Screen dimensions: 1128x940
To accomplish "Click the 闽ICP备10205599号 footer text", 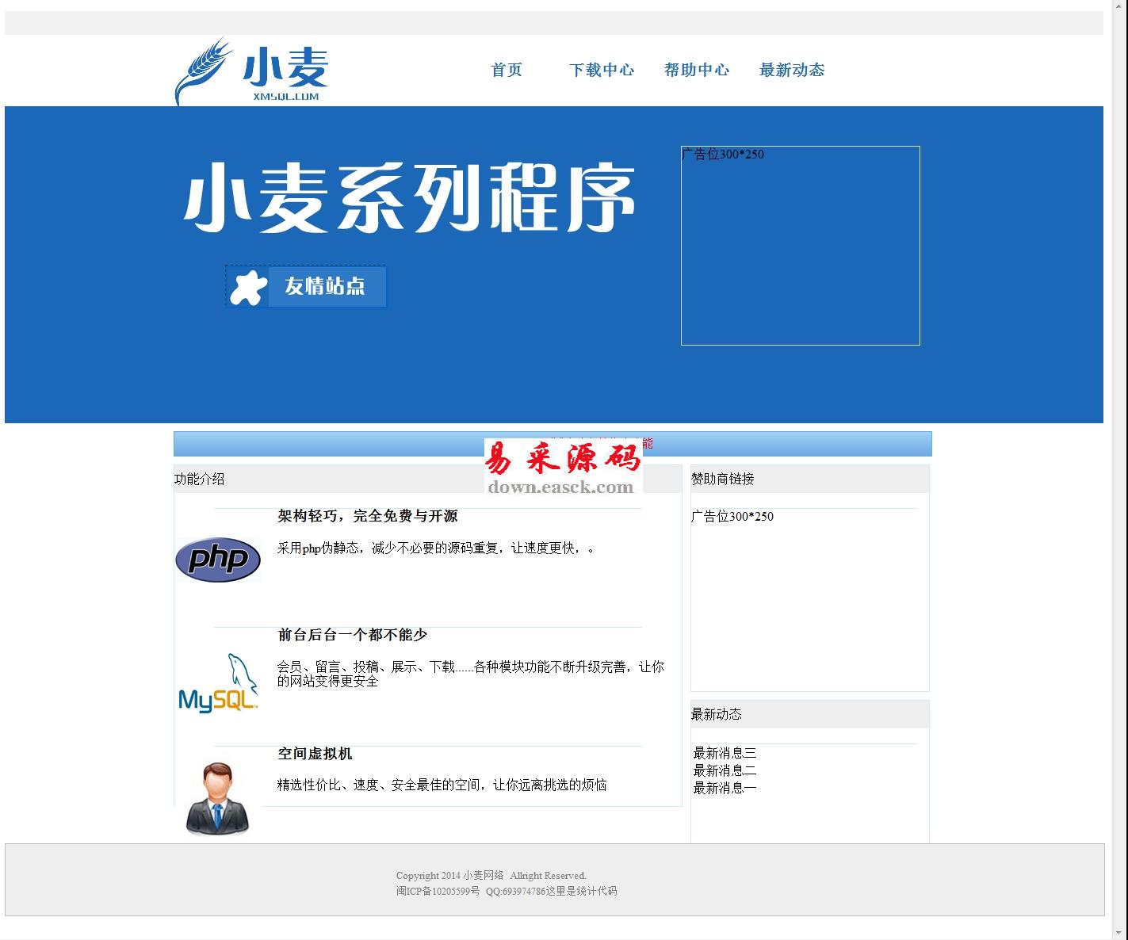I will click(438, 891).
